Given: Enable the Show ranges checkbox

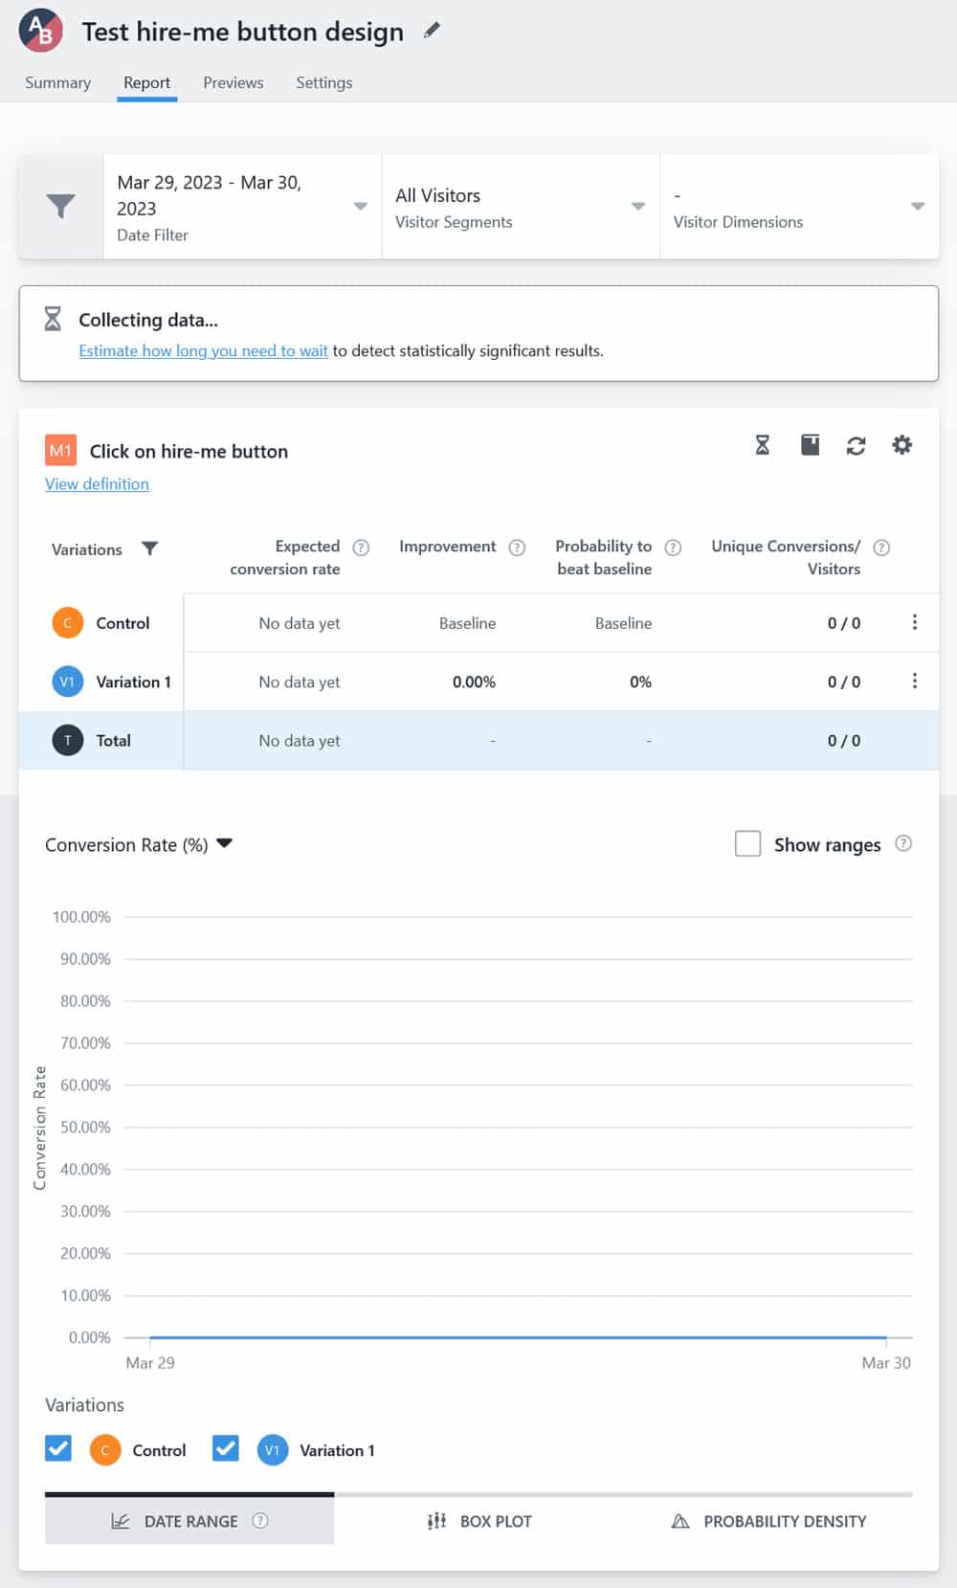Looking at the screenshot, I should tap(747, 843).
